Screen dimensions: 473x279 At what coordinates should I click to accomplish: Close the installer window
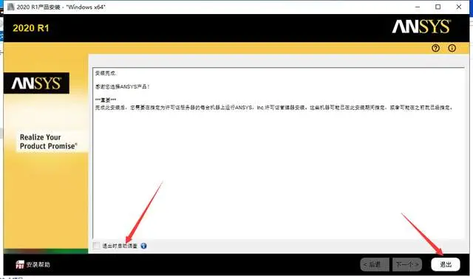(x=458, y=7)
